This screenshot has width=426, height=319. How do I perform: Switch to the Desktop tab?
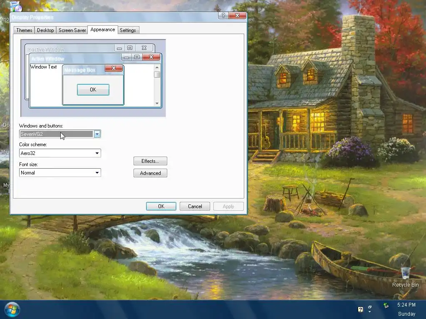45,30
